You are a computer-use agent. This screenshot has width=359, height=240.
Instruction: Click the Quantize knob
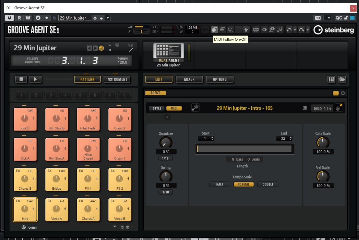coord(166,143)
